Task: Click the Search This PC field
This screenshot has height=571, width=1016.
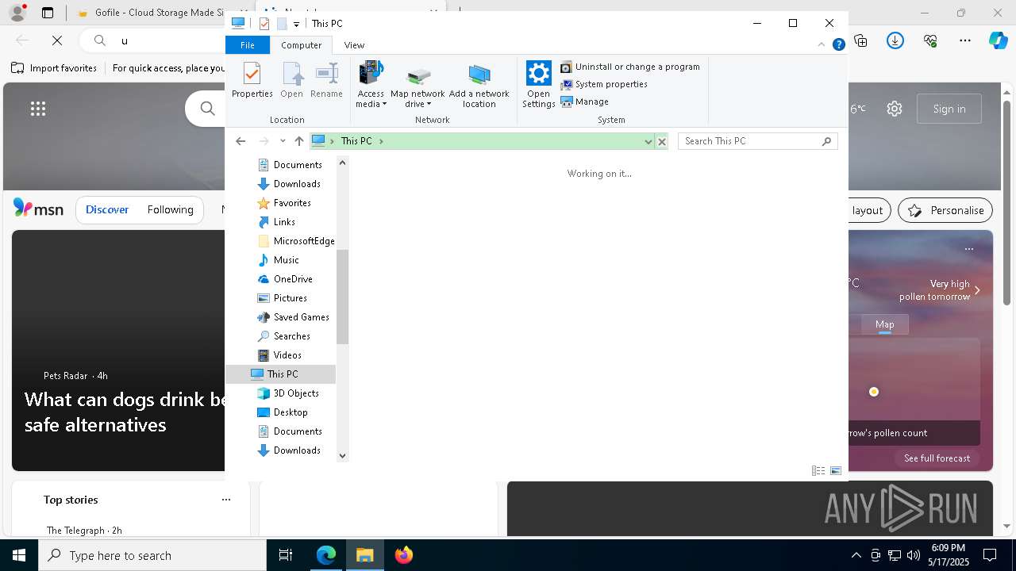Action: coord(757,141)
